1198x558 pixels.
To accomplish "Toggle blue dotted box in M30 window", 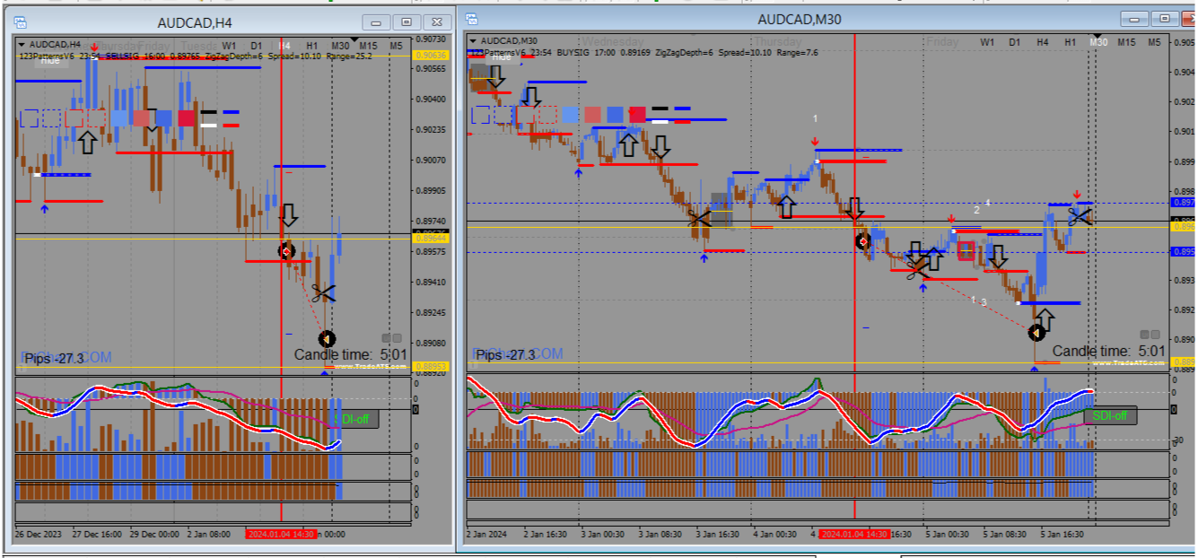I will click(503, 114).
